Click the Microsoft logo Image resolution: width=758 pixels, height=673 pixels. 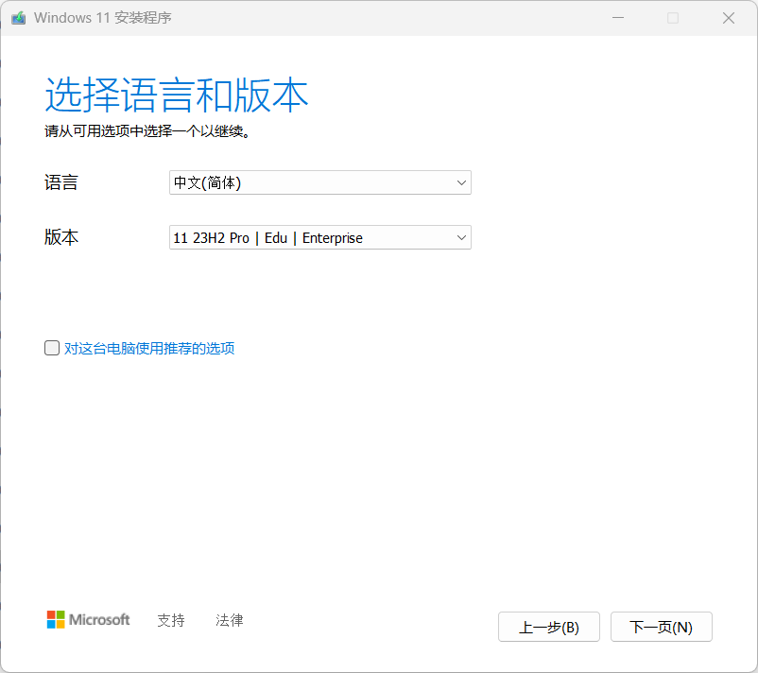[x=88, y=619]
